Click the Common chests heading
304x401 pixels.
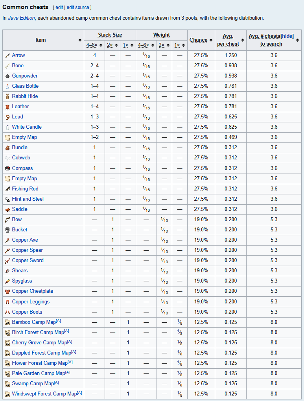click(25, 7)
